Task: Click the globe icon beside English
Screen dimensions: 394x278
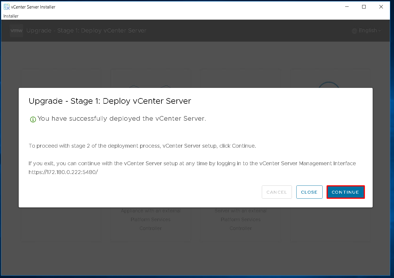Action: [x=355, y=31]
